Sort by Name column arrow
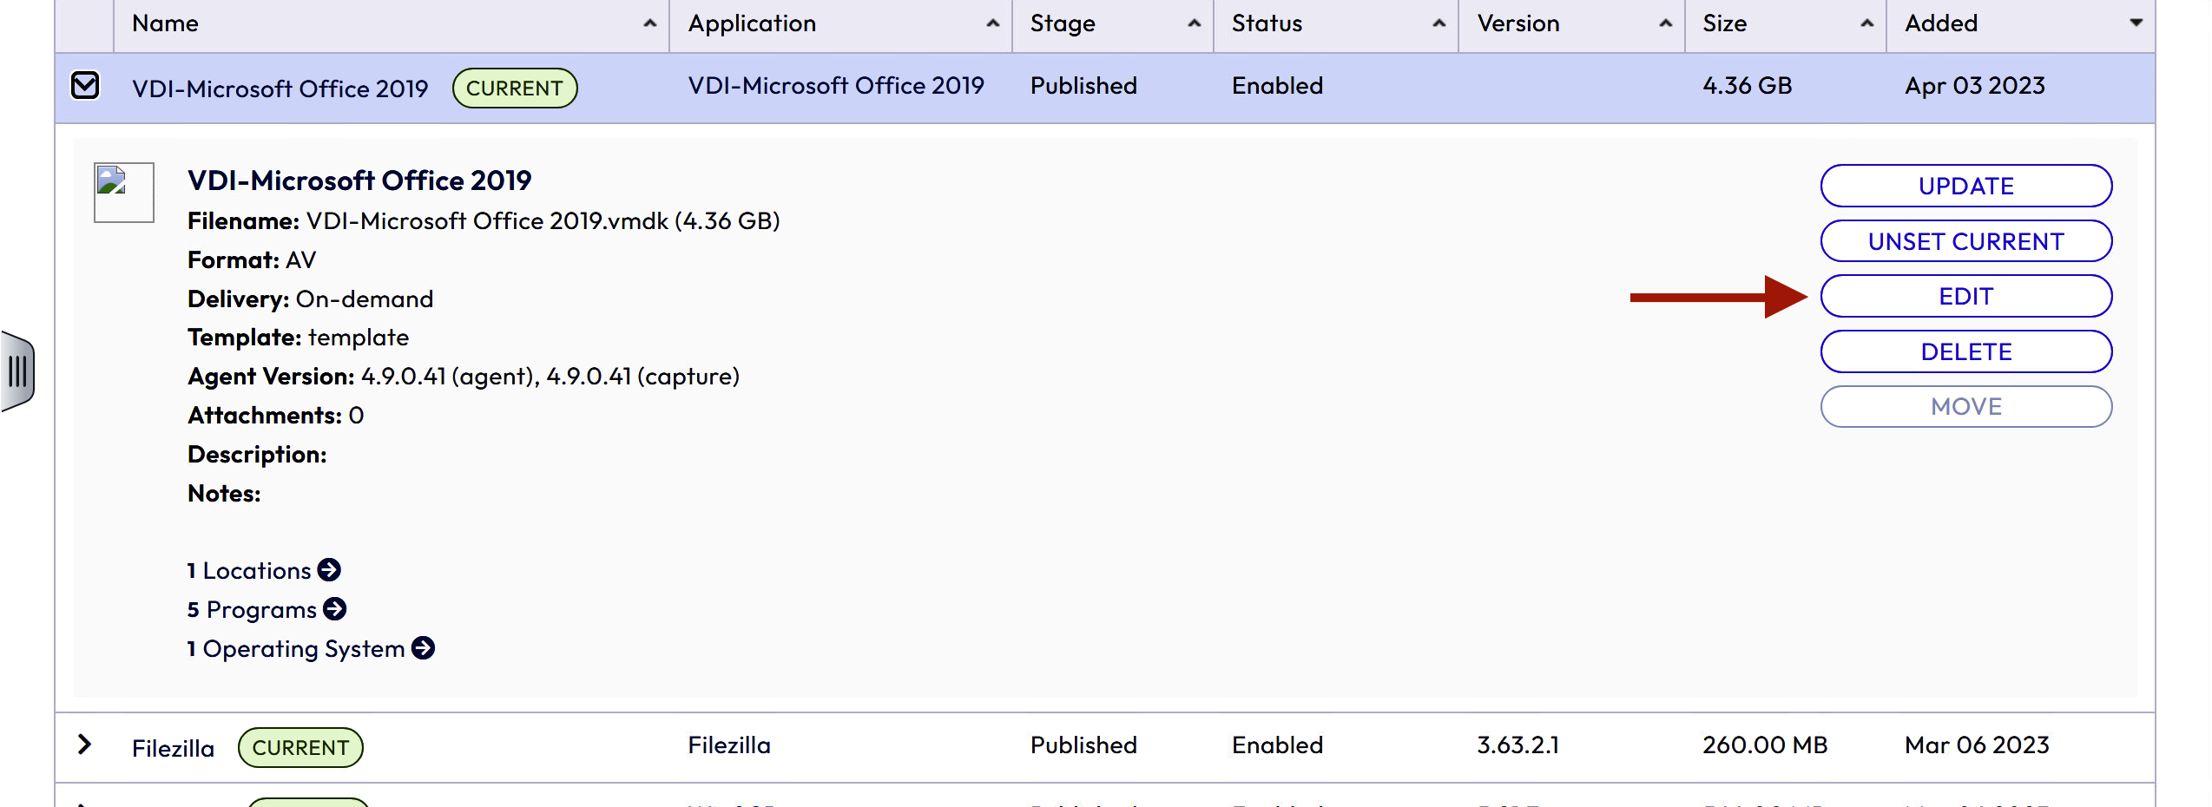The height and width of the screenshot is (807, 2212). pos(649,24)
